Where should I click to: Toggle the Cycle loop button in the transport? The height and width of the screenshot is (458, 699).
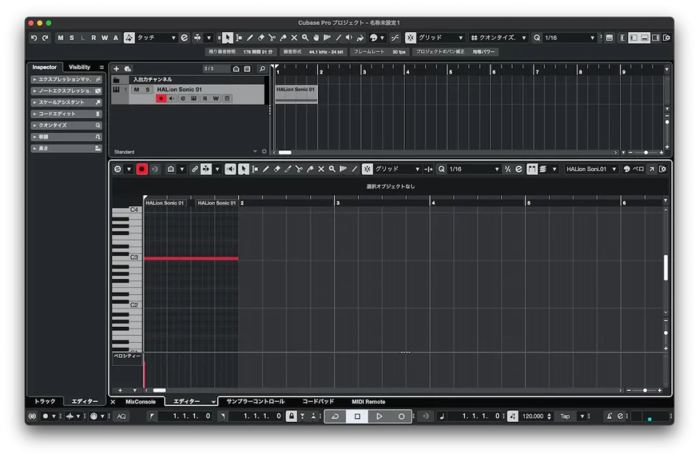pyautogui.click(x=334, y=416)
